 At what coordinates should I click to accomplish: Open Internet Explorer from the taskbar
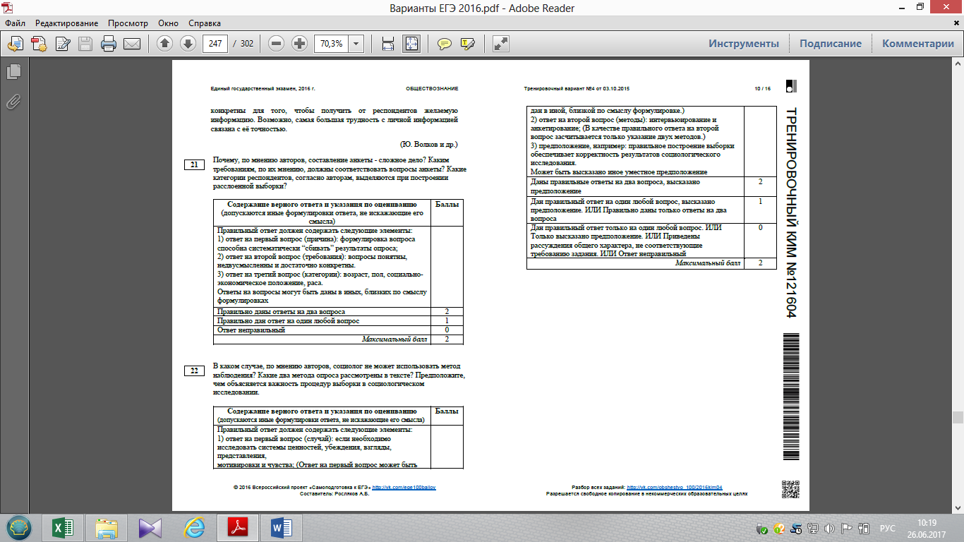(x=194, y=527)
